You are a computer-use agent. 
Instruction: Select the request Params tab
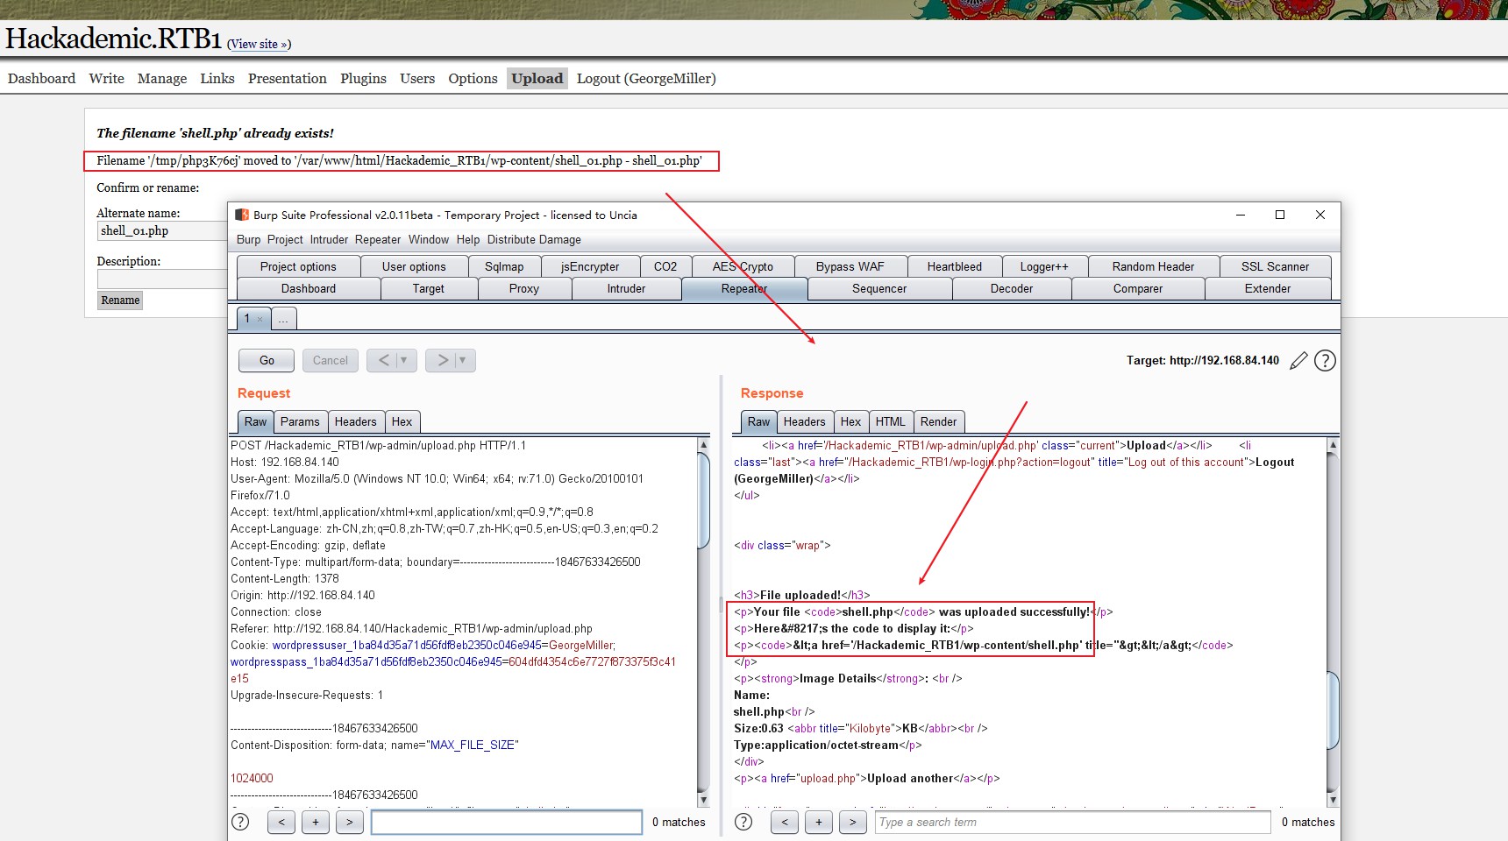click(300, 421)
